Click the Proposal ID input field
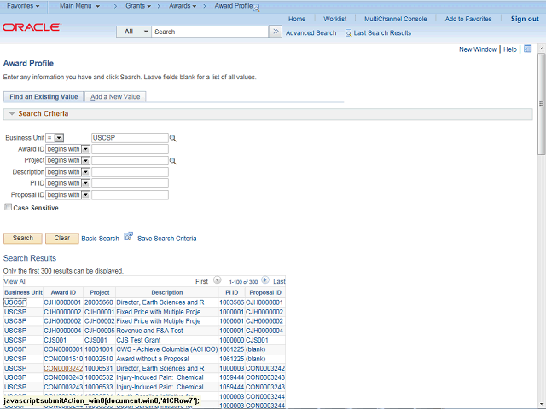The image size is (546, 409). click(x=130, y=195)
